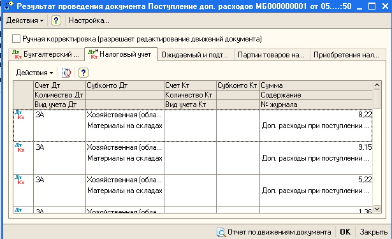Select sum cell with value 9,15
The image size is (392, 239).
pos(316,147)
